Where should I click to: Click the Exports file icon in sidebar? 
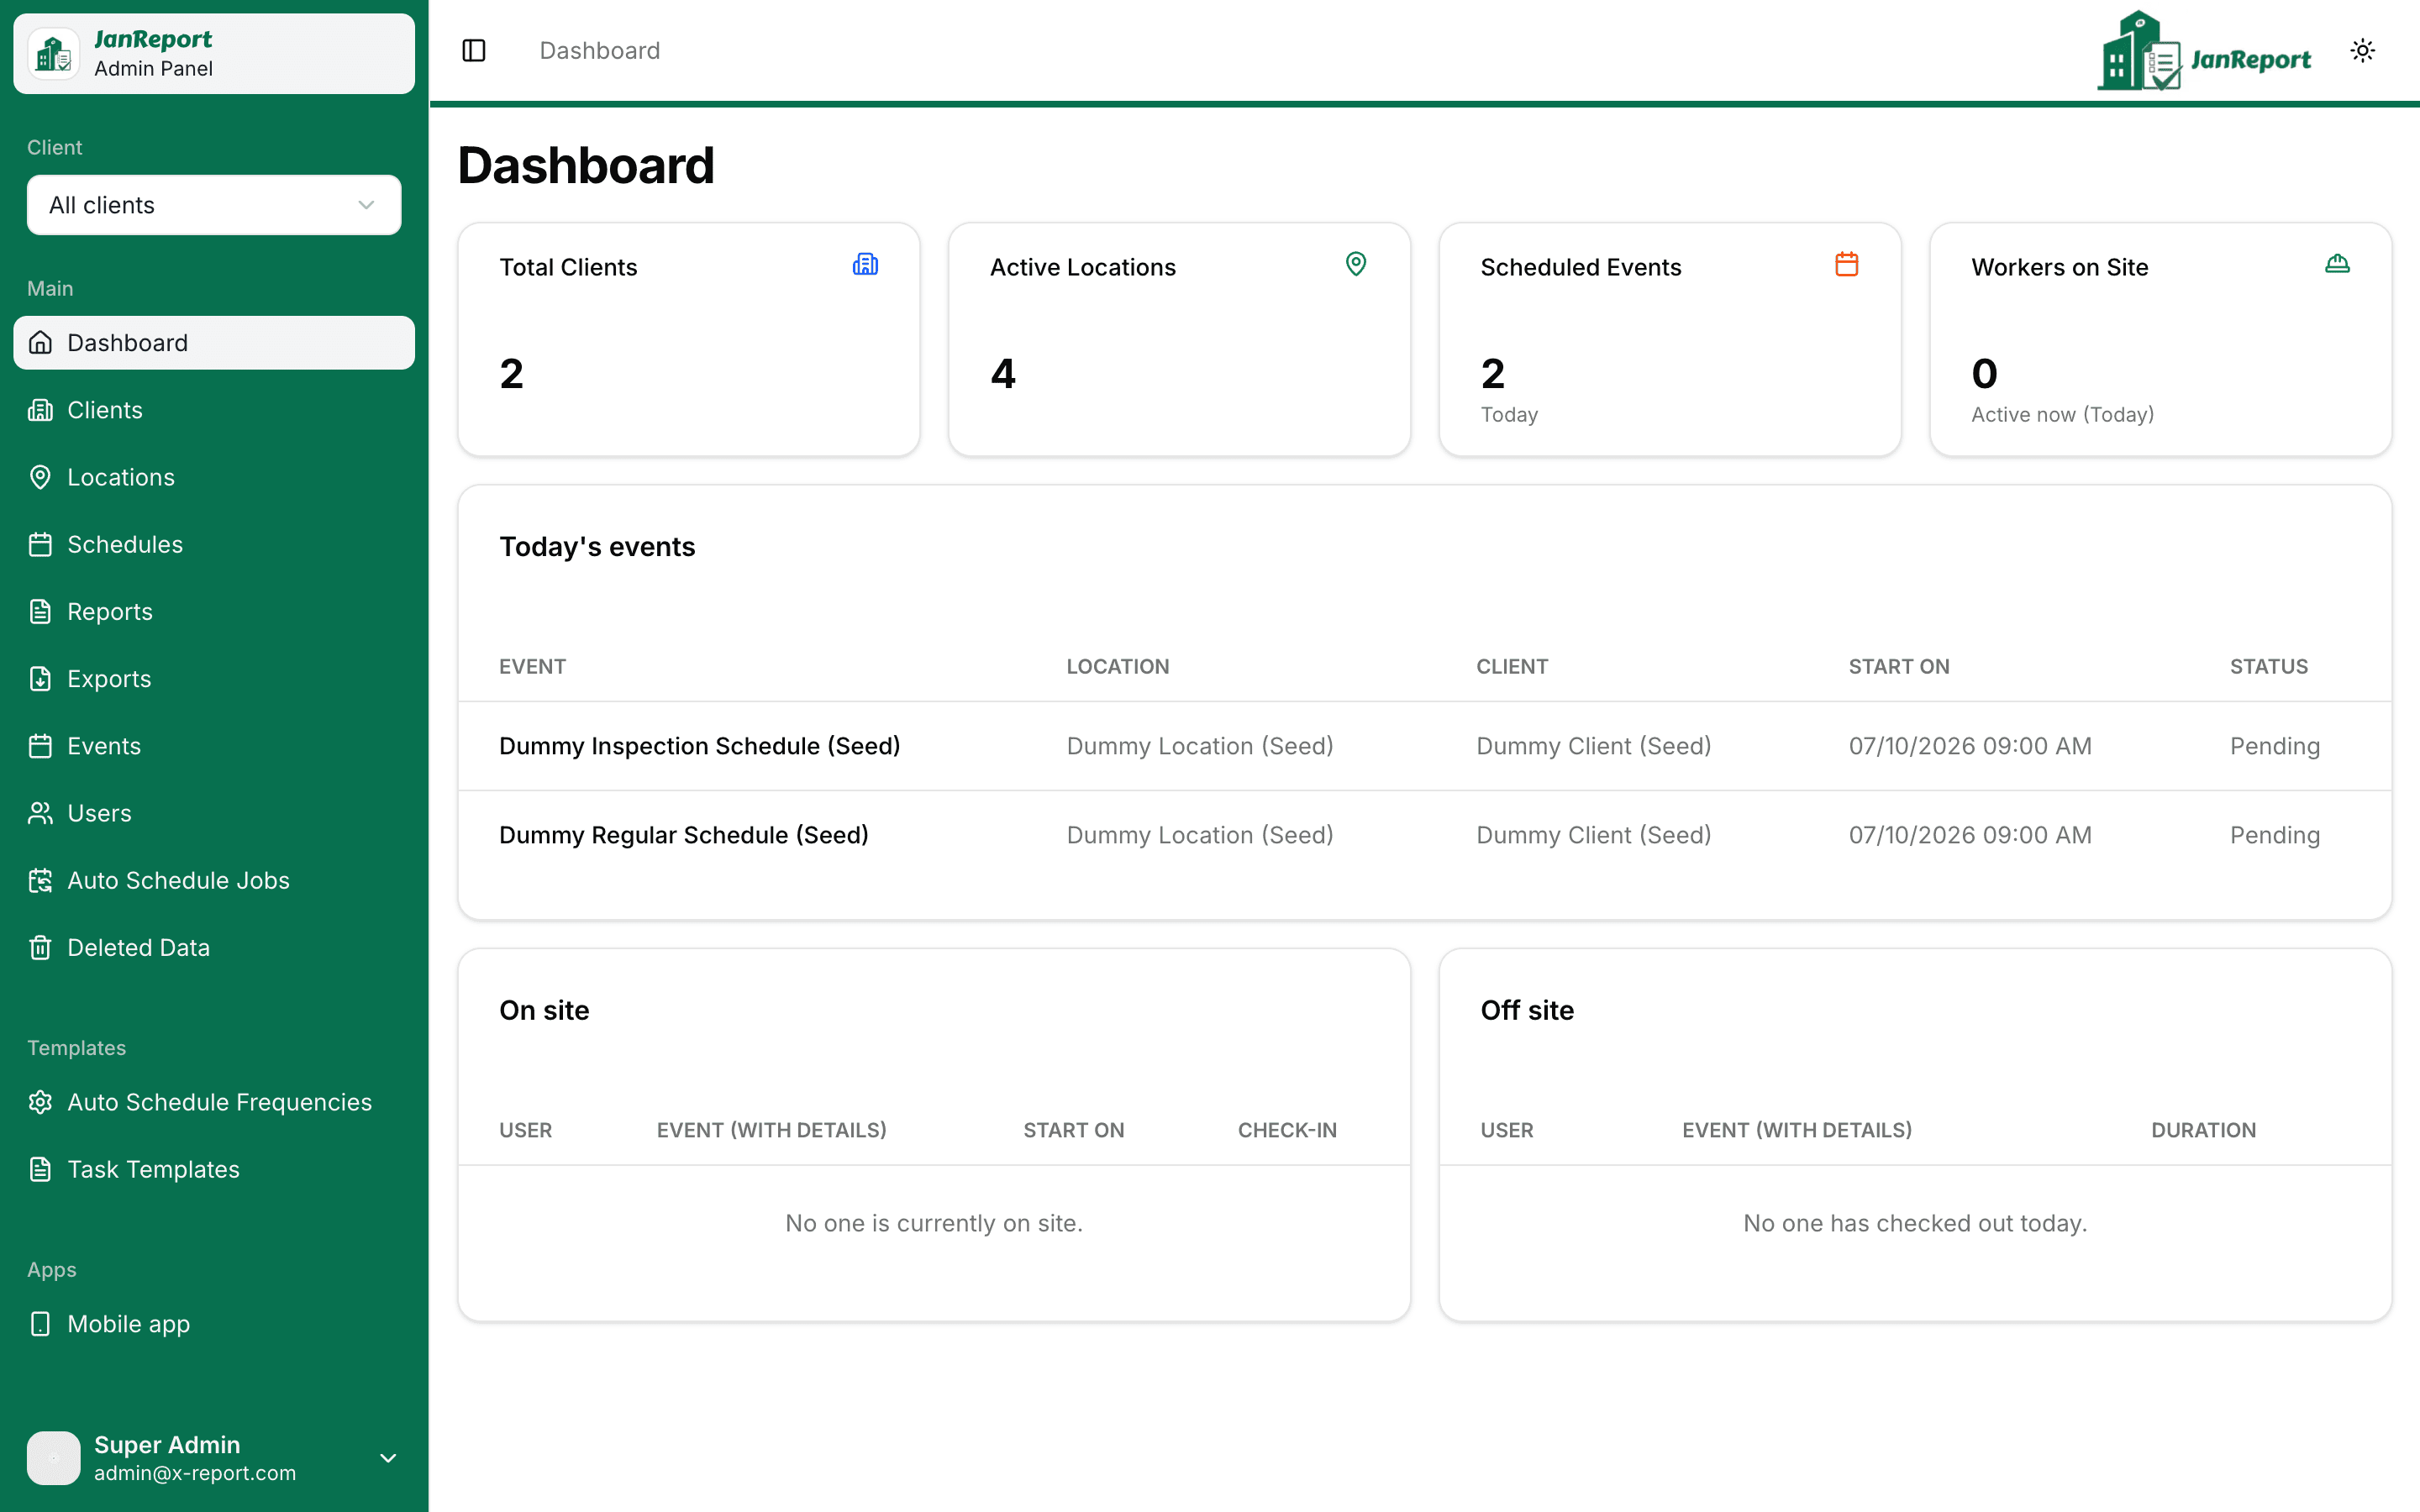[40, 678]
